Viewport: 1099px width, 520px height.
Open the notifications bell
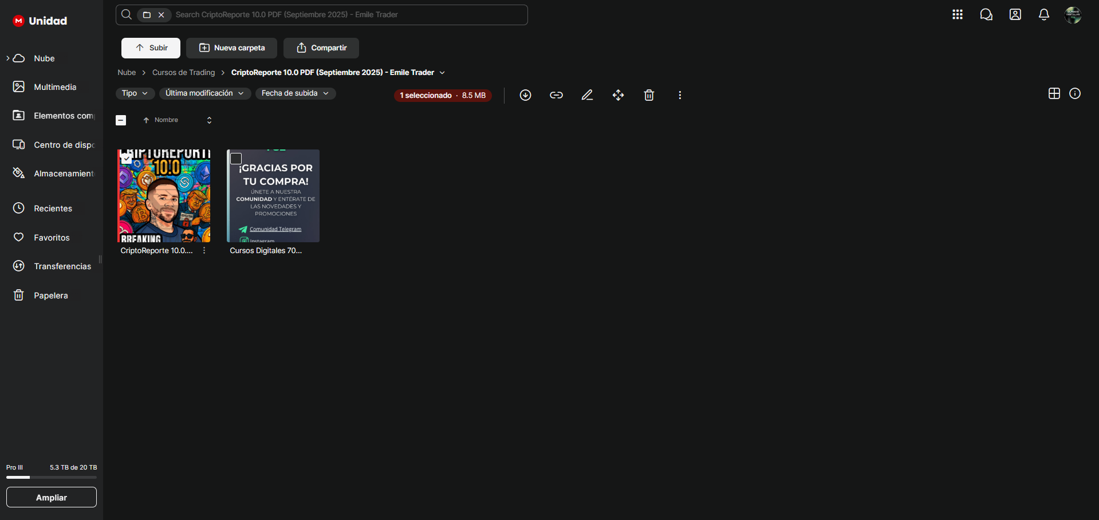click(1043, 15)
